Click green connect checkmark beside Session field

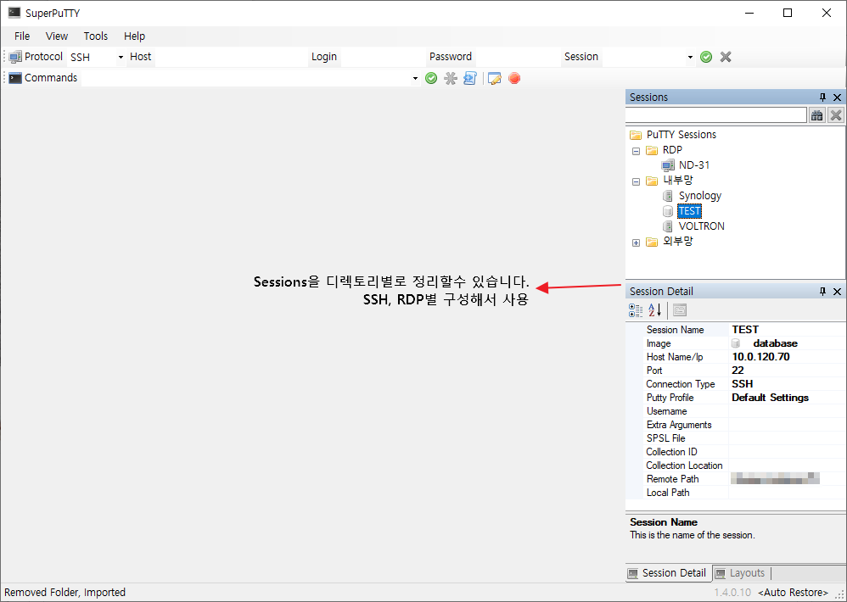tap(706, 57)
